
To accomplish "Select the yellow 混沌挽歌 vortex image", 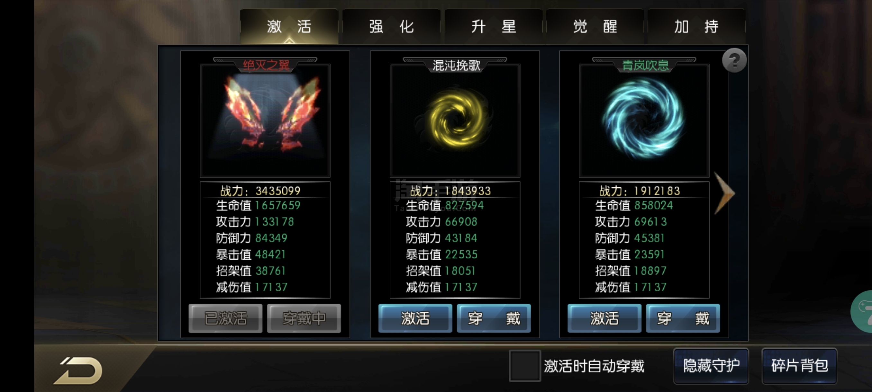I will [x=455, y=120].
